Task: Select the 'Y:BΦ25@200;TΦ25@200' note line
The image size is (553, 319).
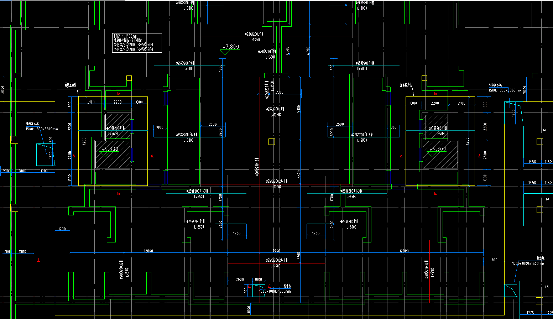Action: [134, 49]
